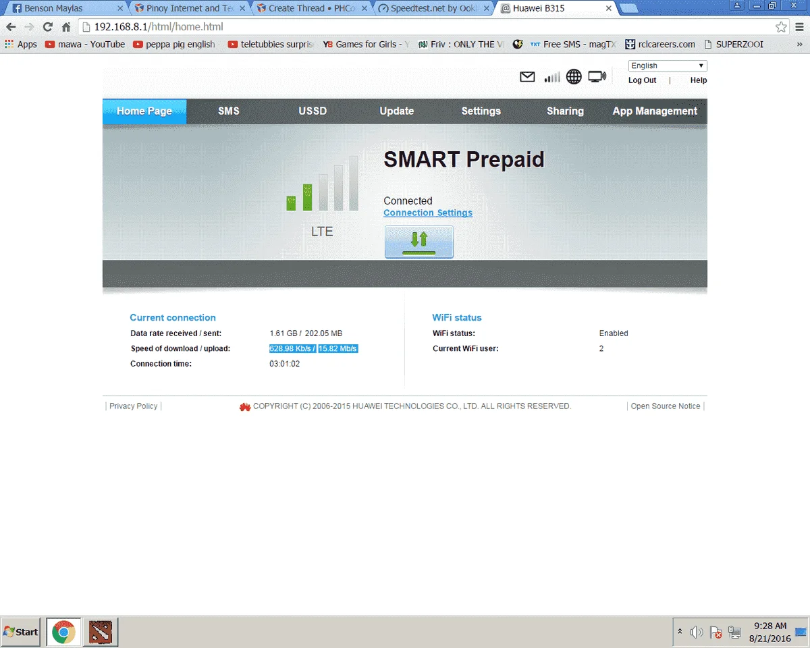Open the Privacy Policy link
The width and height of the screenshot is (810, 648).
[x=134, y=406]
